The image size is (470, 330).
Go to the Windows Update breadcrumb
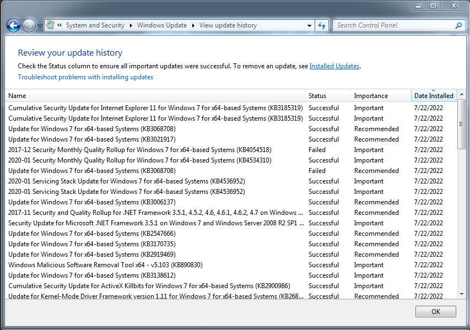click(162, 25)
